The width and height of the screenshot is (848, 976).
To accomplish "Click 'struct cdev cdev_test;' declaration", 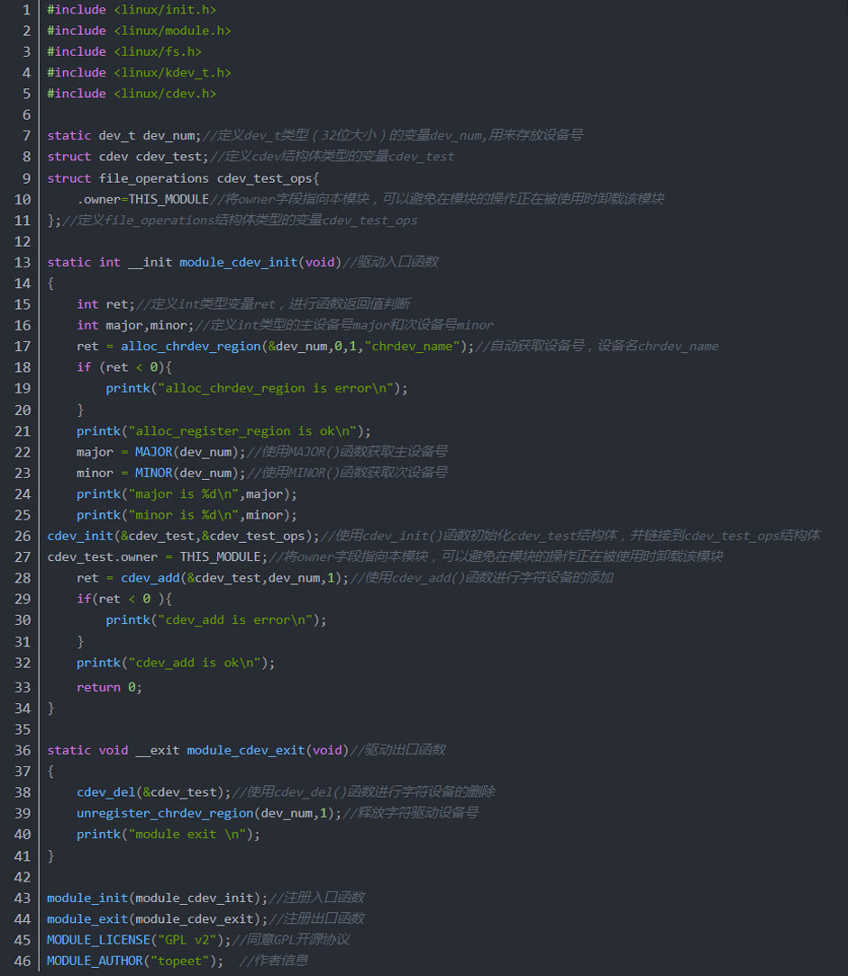I will [x=128, y=157].
